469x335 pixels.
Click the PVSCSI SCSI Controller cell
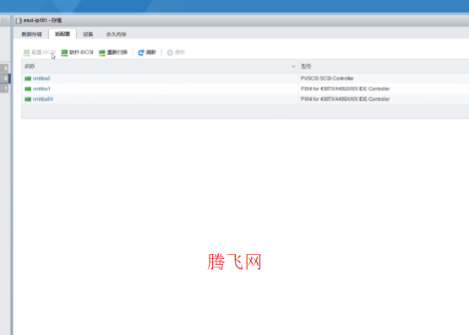point(327,78)
